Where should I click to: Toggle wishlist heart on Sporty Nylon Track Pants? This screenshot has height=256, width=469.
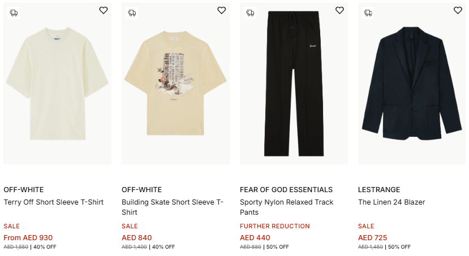(339, 10)
